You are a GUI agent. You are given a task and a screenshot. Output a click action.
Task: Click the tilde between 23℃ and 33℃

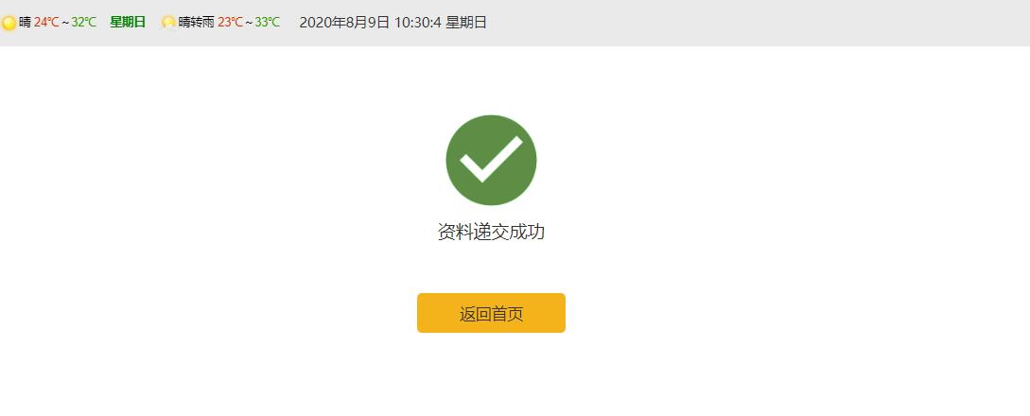click(x=250, y=23)
